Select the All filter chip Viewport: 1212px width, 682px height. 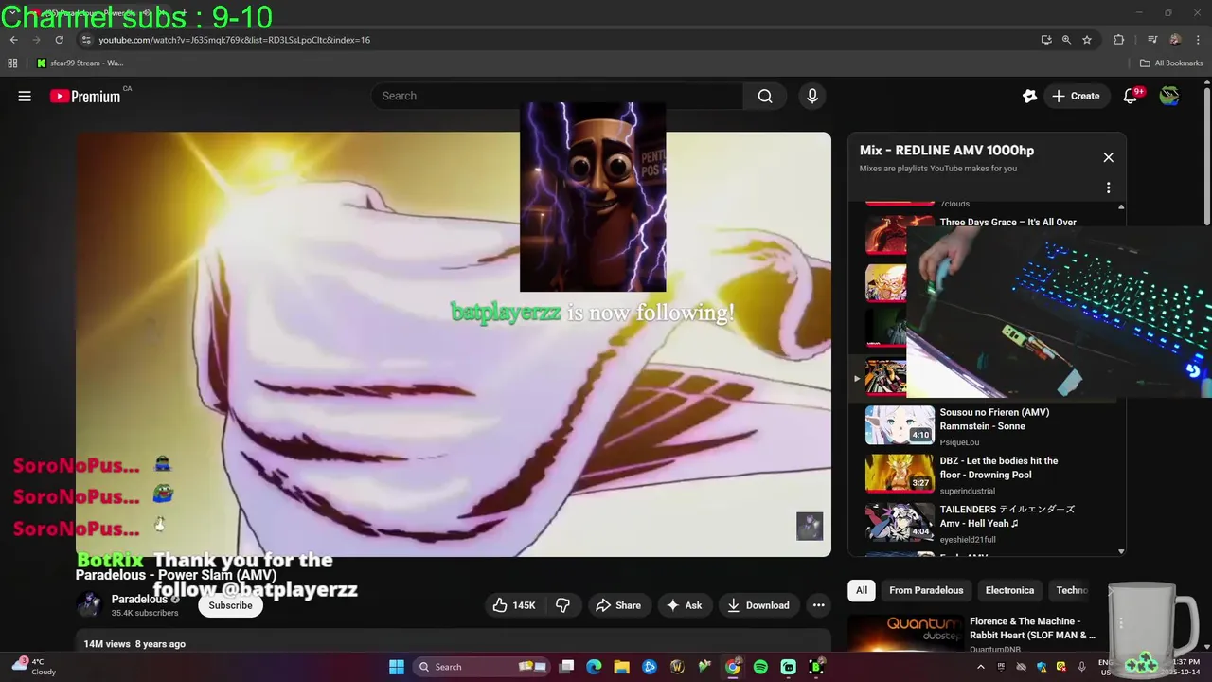click(862, 590)
